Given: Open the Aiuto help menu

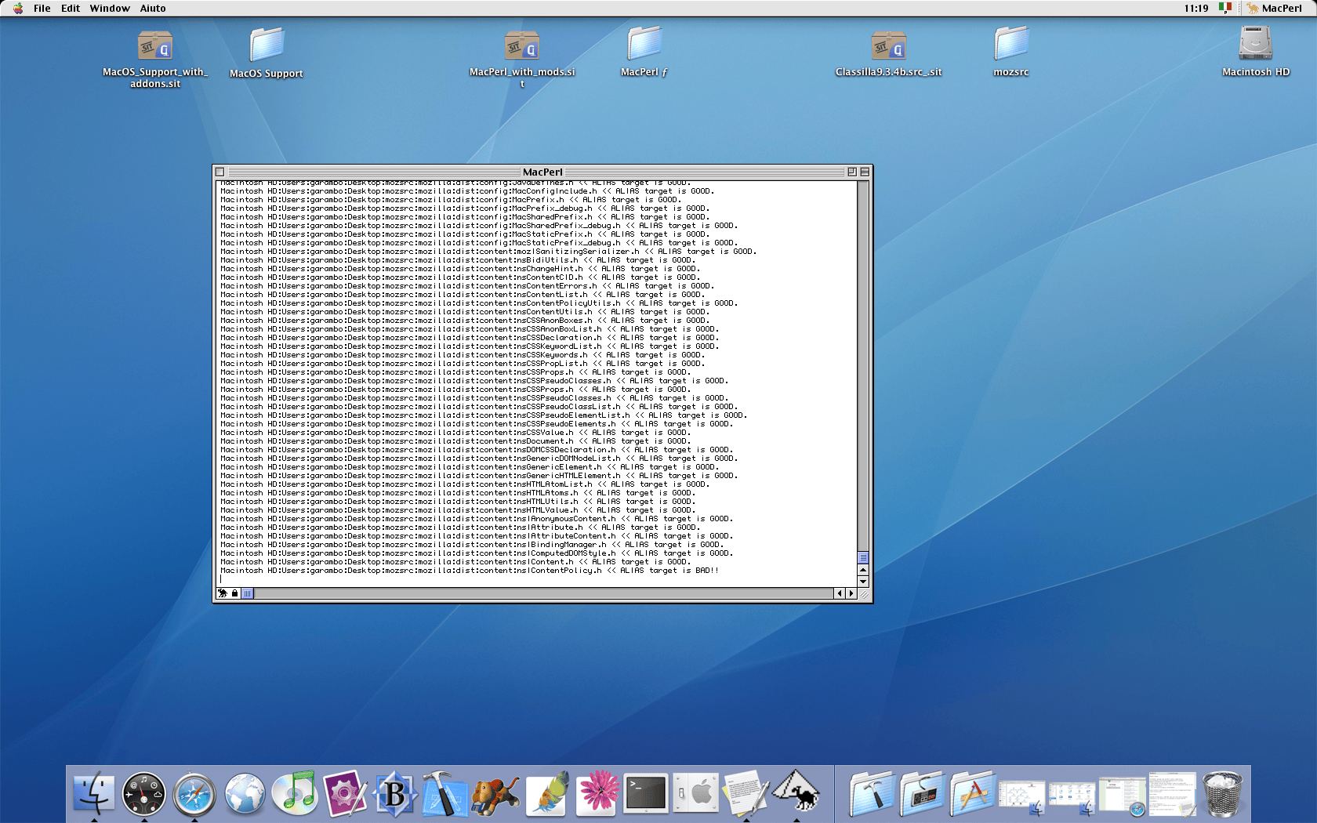Looking at the screenshot, I should (153, 8).
